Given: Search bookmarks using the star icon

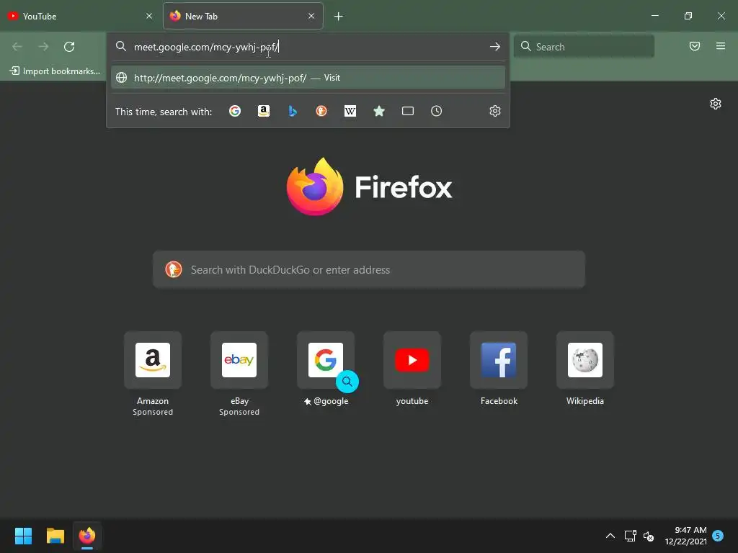Looking at the screenshot, I should 379,111.
